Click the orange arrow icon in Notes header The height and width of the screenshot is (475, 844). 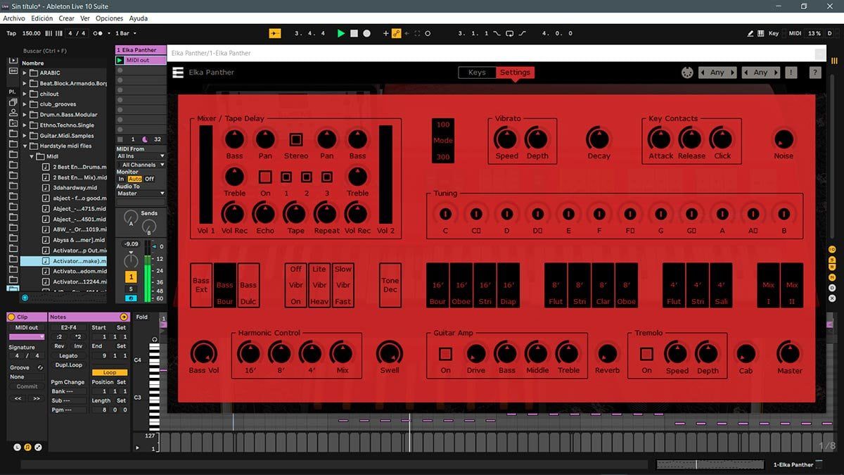click(x=124, y=317)
